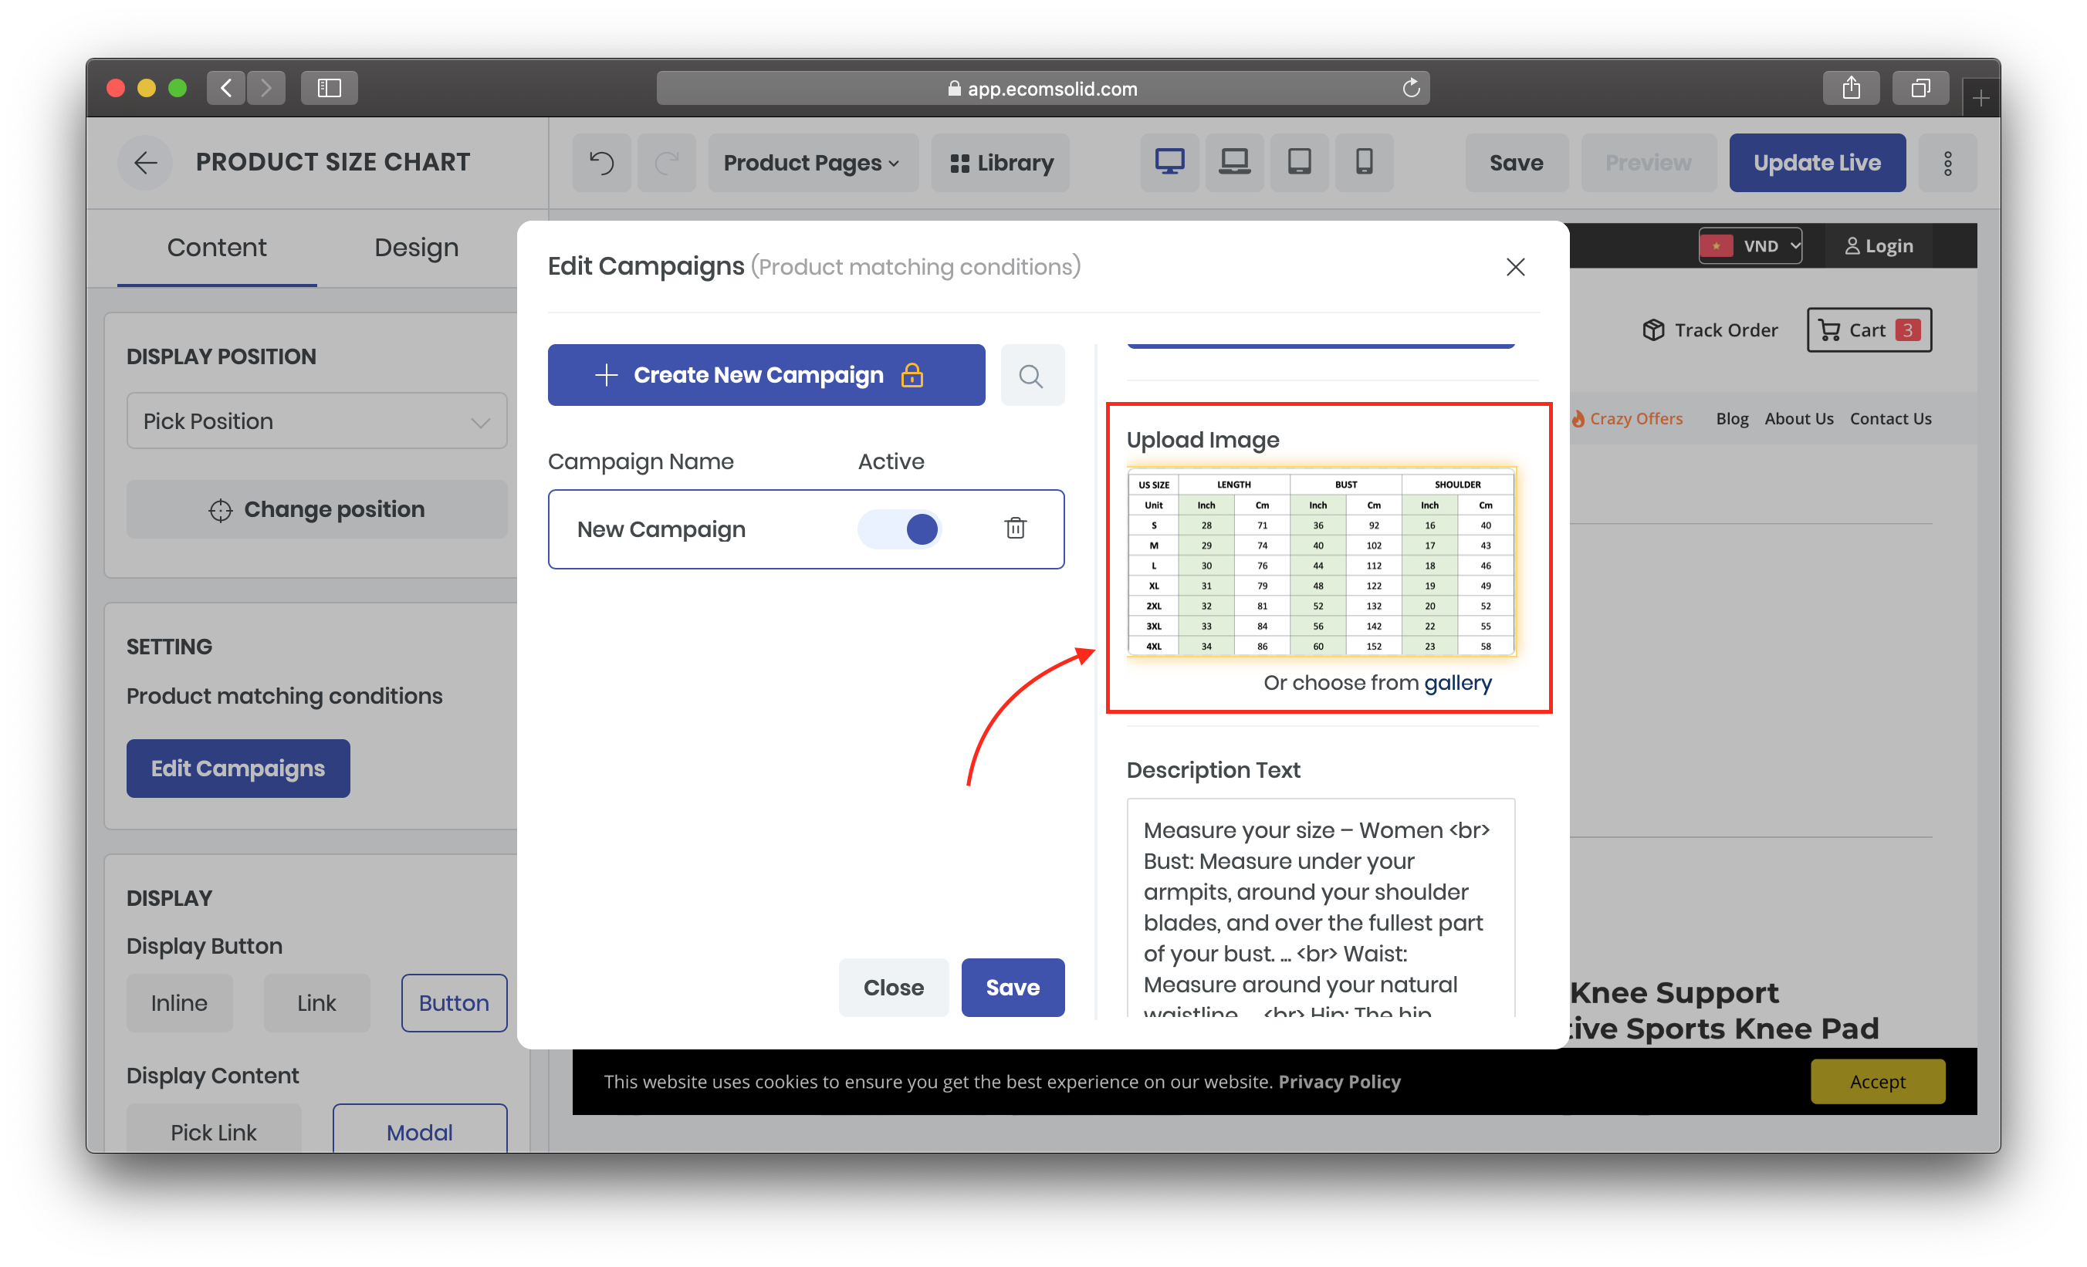Choose Pick Link display content option
Viewport: 2087px width, 1267px height.
214,1130
